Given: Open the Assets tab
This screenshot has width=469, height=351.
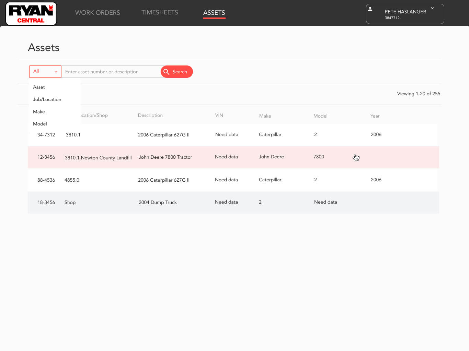Looking at the screenshot, I should (214, 13).
